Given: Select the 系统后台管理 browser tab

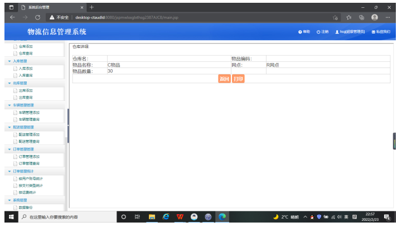Looking at the screenshot, I should [x=51, y=7].
